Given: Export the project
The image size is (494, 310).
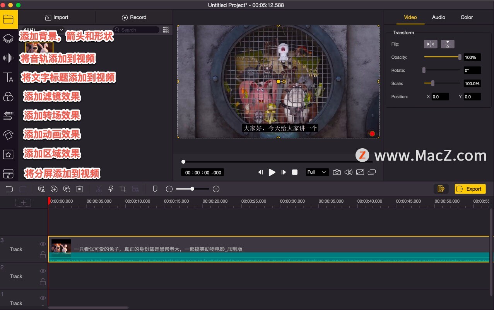Looking at the screenshot, I should click(x=470, y=189).
